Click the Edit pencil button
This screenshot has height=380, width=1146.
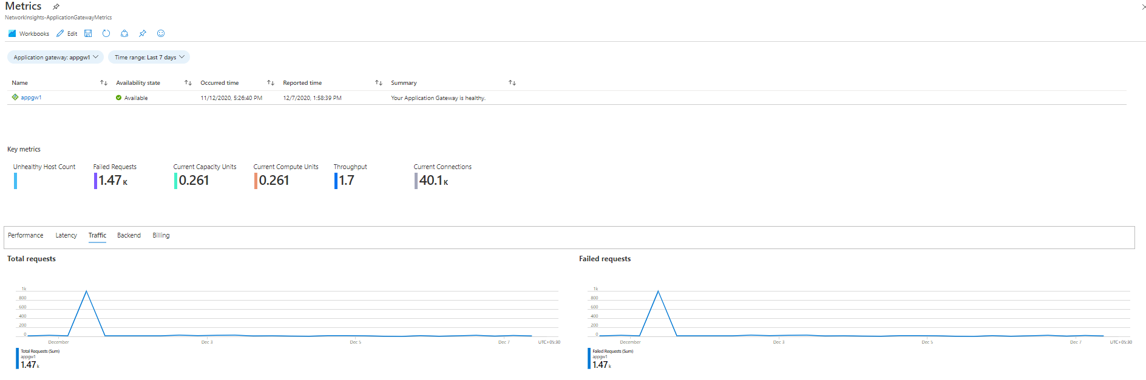(67, 33)
